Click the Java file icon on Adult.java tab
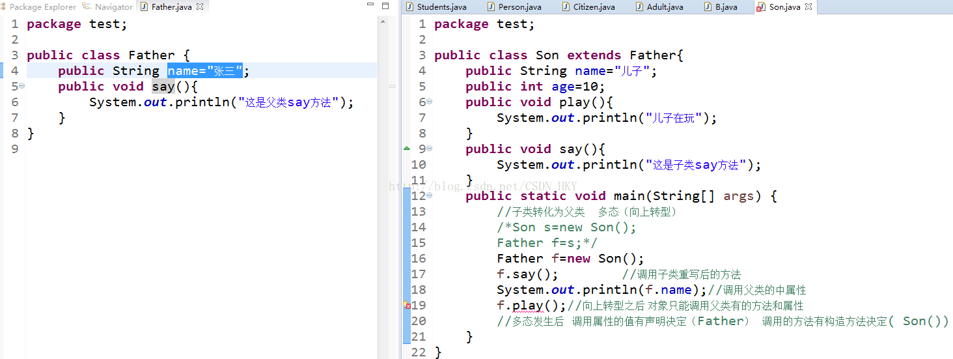This screenshot has width=953, height=359. click(639, 7)
